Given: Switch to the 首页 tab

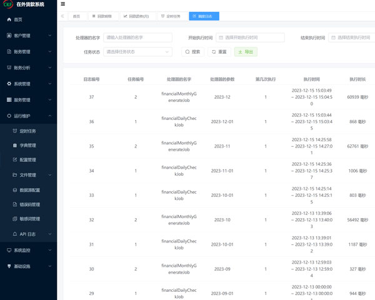Looking at the screenshot, I should (76, 16).
